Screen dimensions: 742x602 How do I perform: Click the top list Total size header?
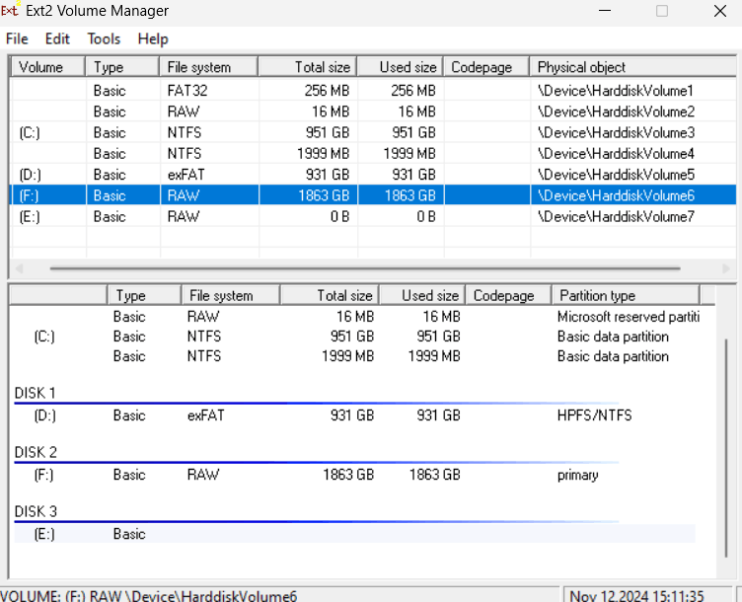[308, 67]
